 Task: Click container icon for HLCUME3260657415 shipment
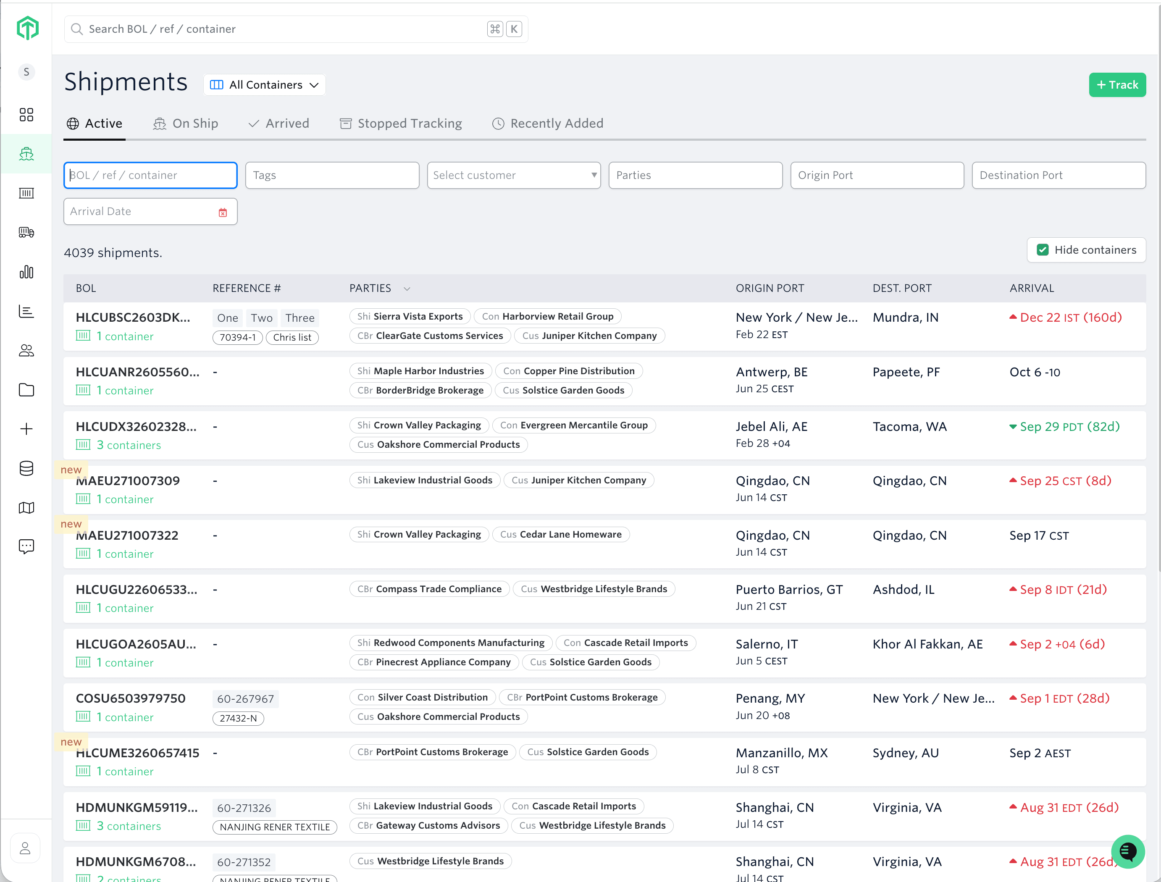pos(83,771)
